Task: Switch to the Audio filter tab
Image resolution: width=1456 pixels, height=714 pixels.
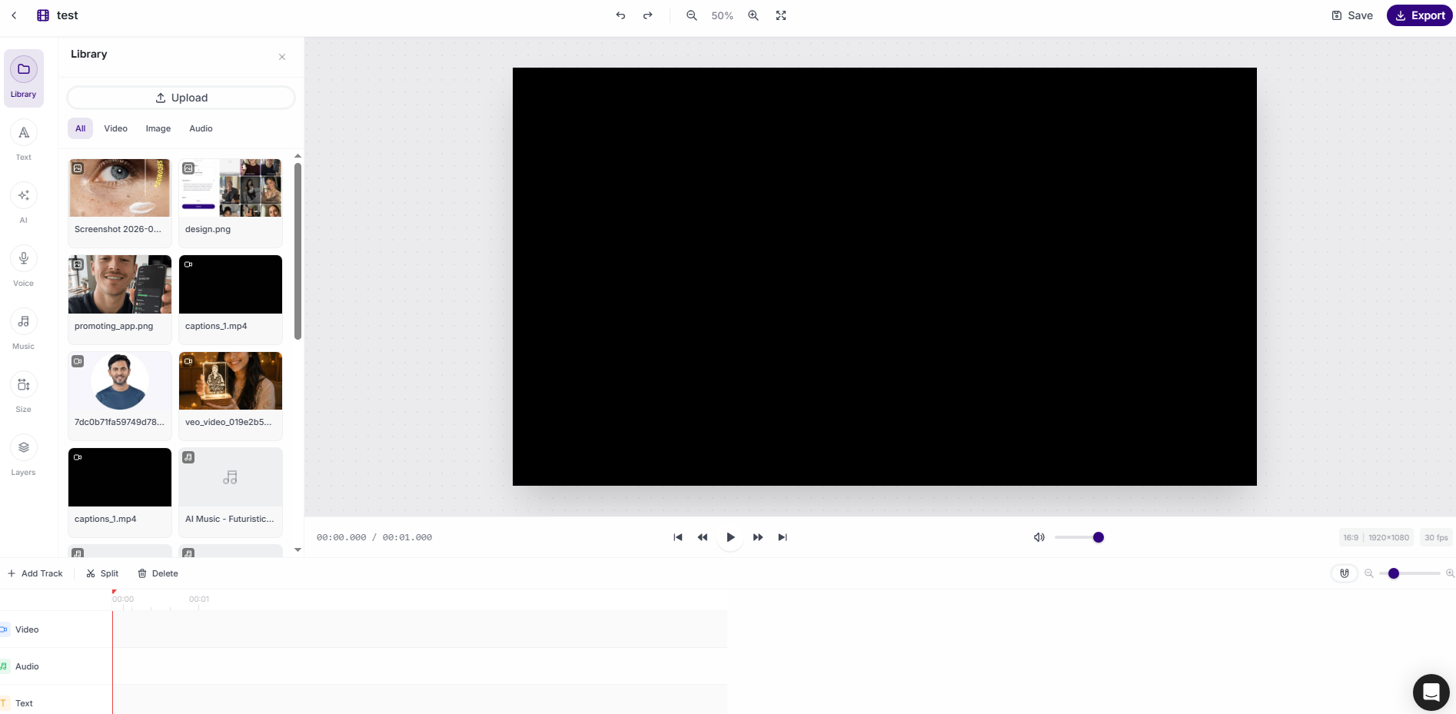Action: (x=201, y=128)
